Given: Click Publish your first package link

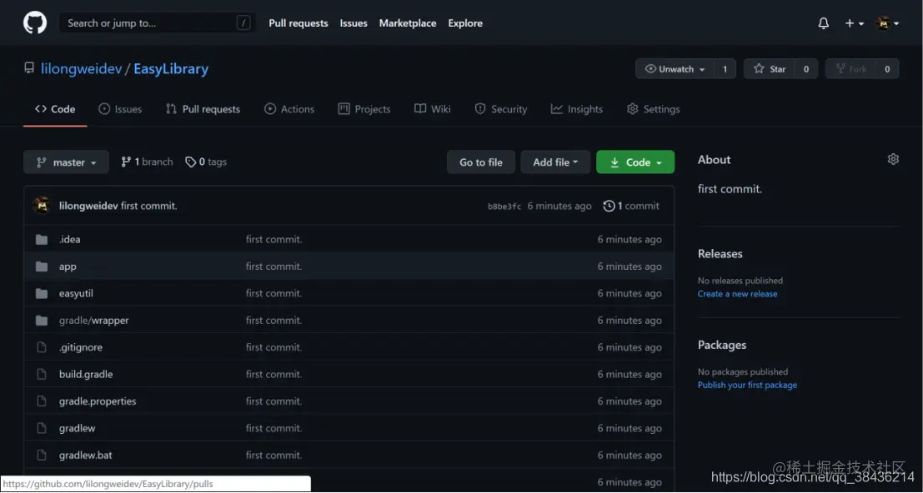Looking at the screenshot, I should tap(747, 385).
